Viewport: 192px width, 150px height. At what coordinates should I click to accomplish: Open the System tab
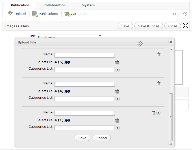(88, 5)
